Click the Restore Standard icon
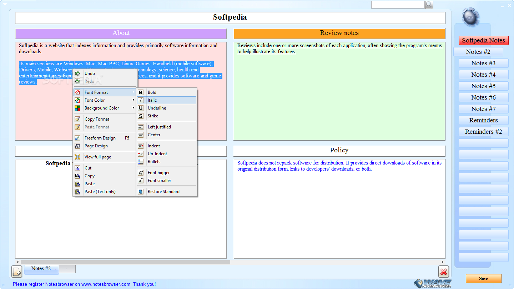 pyautogui.click(x=141, y=191)
